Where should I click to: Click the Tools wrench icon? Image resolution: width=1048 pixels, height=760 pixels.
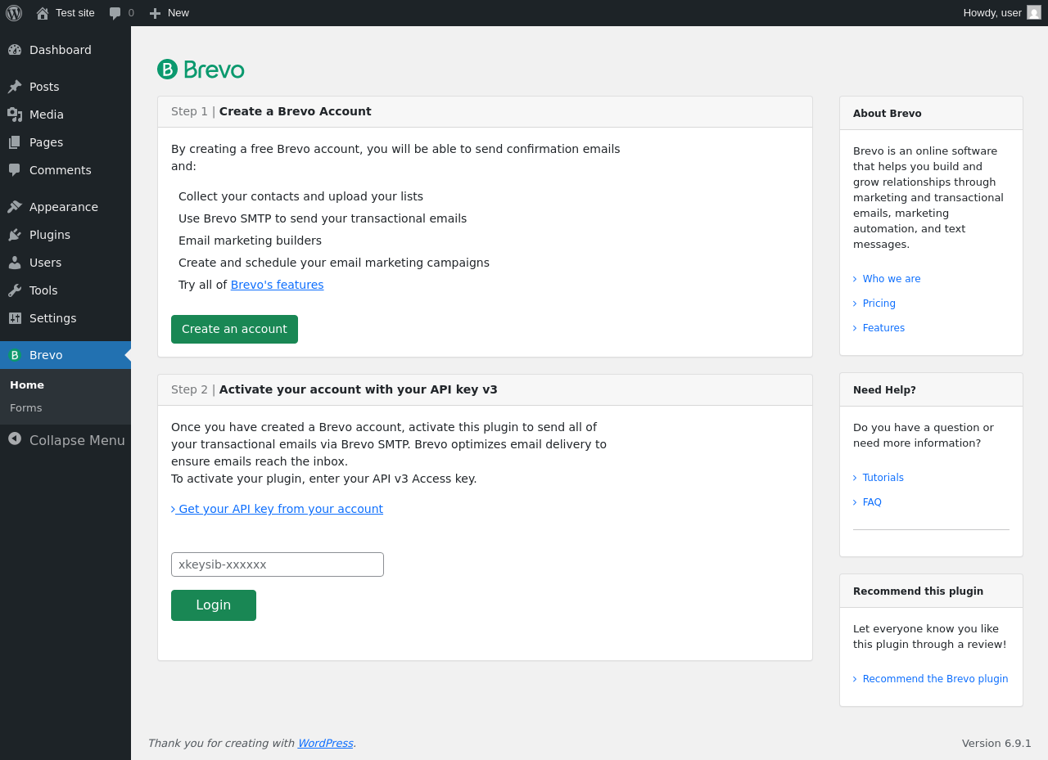point(15,290)
